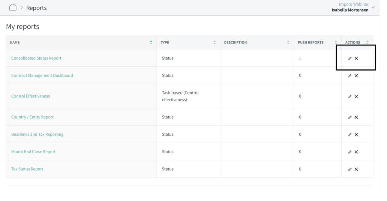Edit the Consolidated Status Report with pencil icon
Viewport: 387px width, 201px height.
[349, 58]
